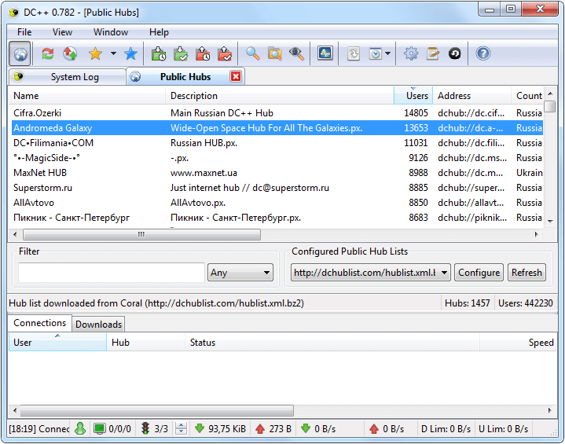
Task: Click the Follow last redirect globe icon
Action: (70, 54)
